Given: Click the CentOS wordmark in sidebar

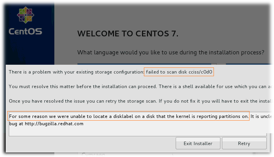Looking at the screenshot, I should pyautogui.click(x=26, y=31).
